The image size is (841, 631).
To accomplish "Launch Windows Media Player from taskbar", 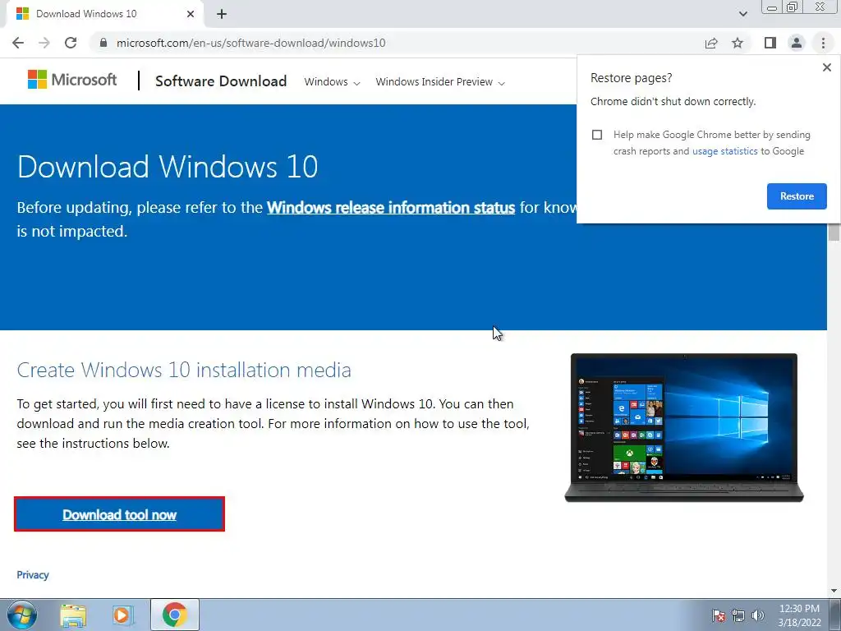I will (123, 615).
